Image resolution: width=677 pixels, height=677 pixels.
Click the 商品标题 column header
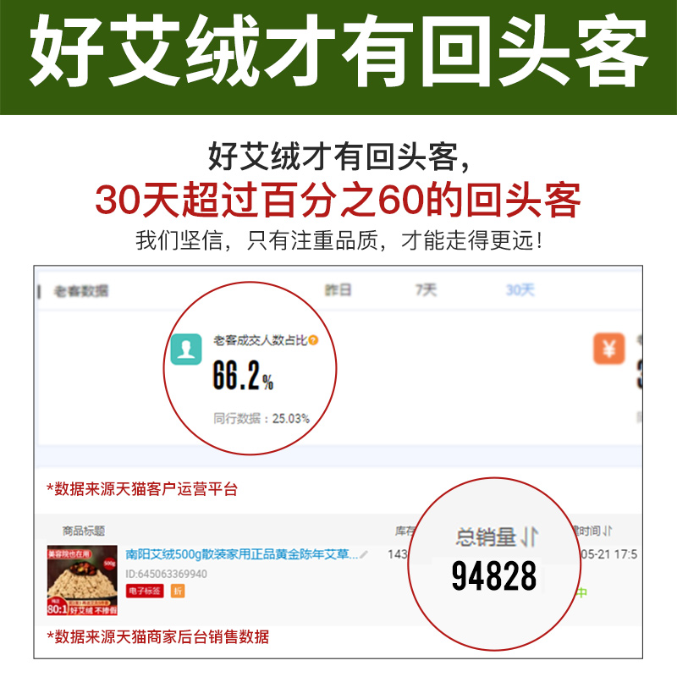tap(84, 531)
